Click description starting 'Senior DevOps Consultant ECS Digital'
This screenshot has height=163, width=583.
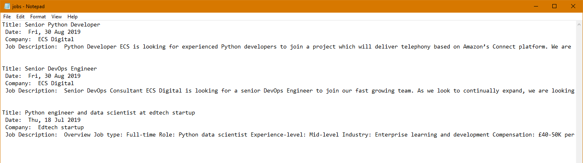click(290, 91)
